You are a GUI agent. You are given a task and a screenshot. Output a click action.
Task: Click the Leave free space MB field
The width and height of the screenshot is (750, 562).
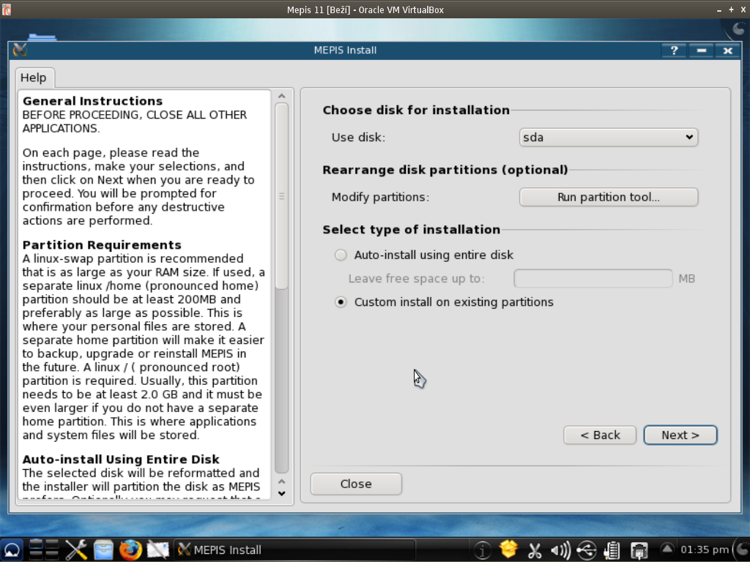click(x=593, y=279)
